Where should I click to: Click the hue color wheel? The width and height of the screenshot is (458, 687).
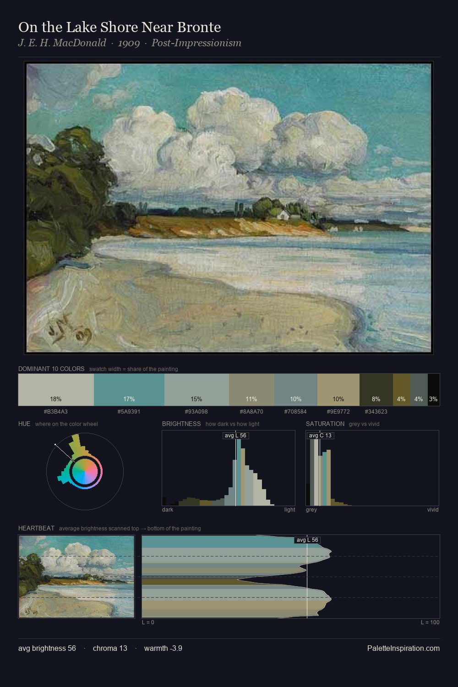(85, 471)
